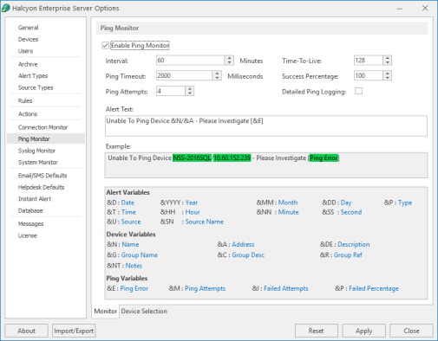Screen dimensions: 438x341
Task: Insert the &MM Month variable
Action: tap(288, 203)
